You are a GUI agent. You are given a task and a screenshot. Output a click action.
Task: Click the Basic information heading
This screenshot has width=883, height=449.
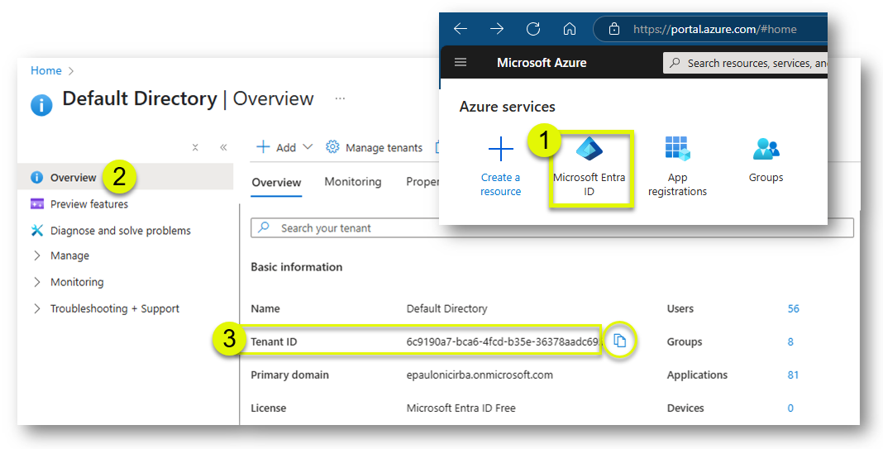(297, 267)
